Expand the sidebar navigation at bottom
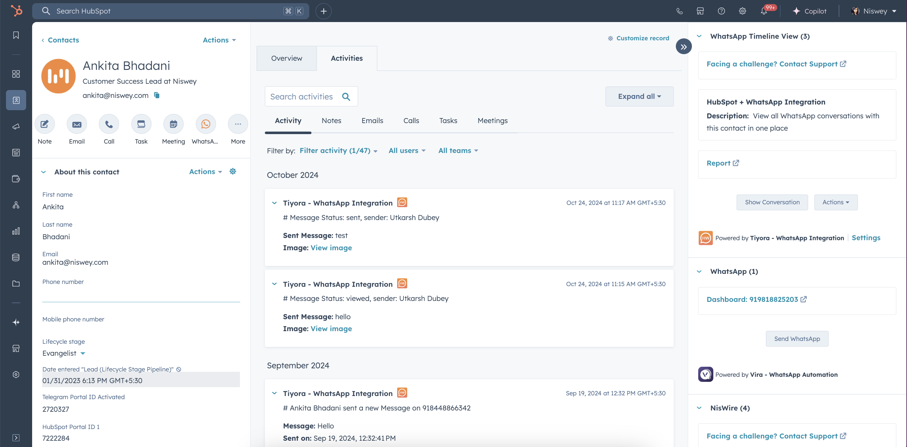The width and height of the screenshot is (907, 447). (x=16, y=438)
